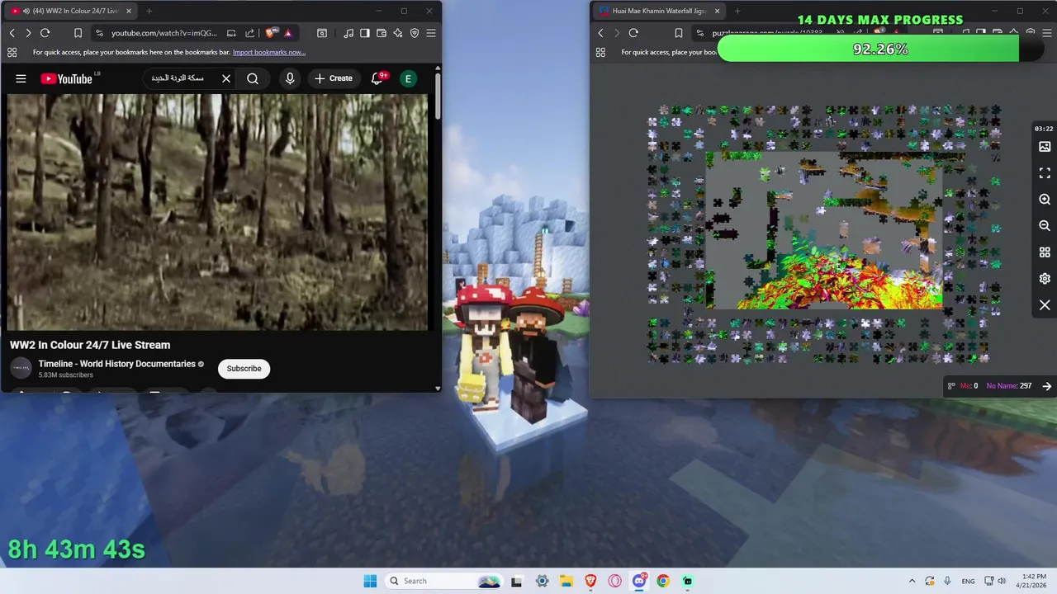Mute the WW2 tab audio speaker icon
1057x594 pixels.
tap(26, 11)
